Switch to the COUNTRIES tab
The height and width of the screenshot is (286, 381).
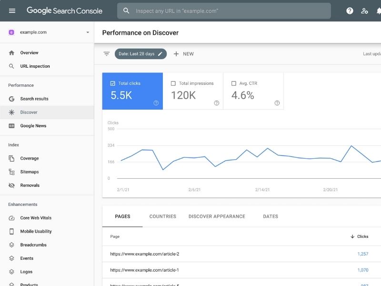pos(163,216)
